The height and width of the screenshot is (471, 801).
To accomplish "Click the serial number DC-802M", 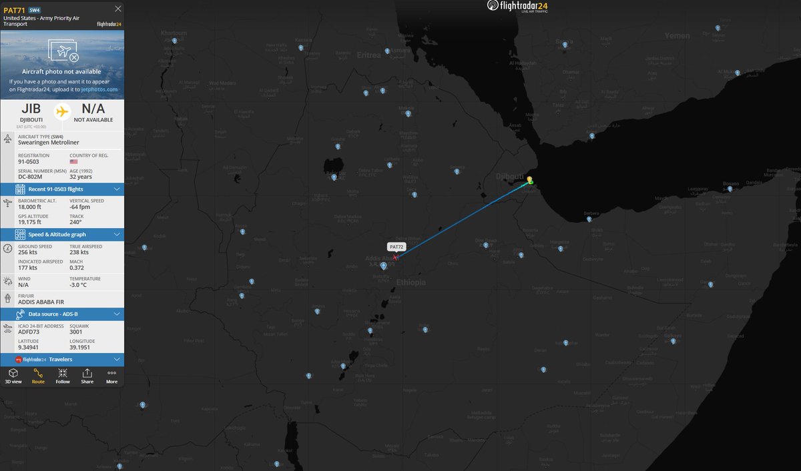I will (x=31, y=177).
